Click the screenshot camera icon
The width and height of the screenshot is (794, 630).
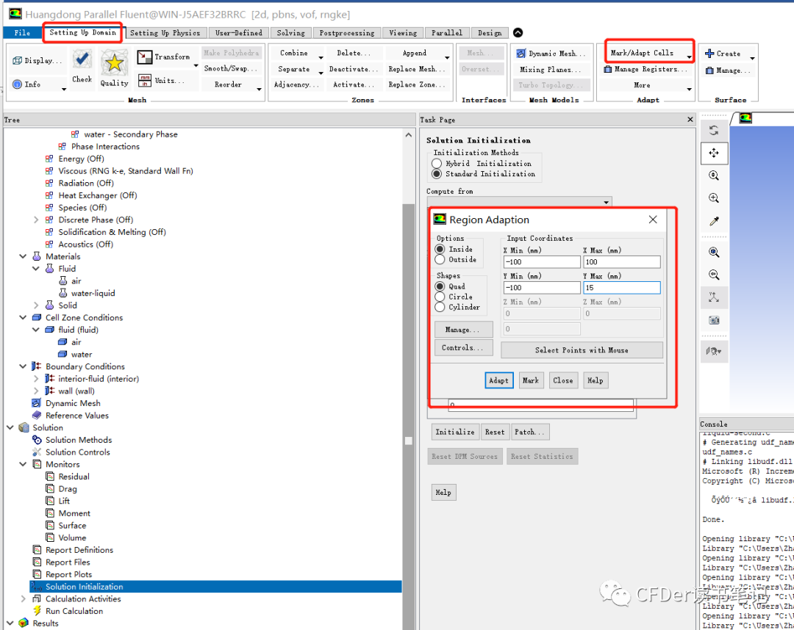[x=714, y=320]
